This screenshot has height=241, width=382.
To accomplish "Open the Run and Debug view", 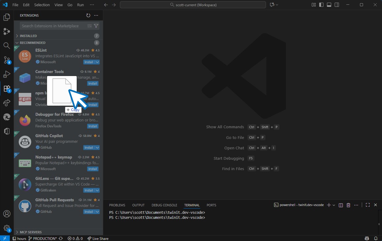I will [x=7, y=74].
